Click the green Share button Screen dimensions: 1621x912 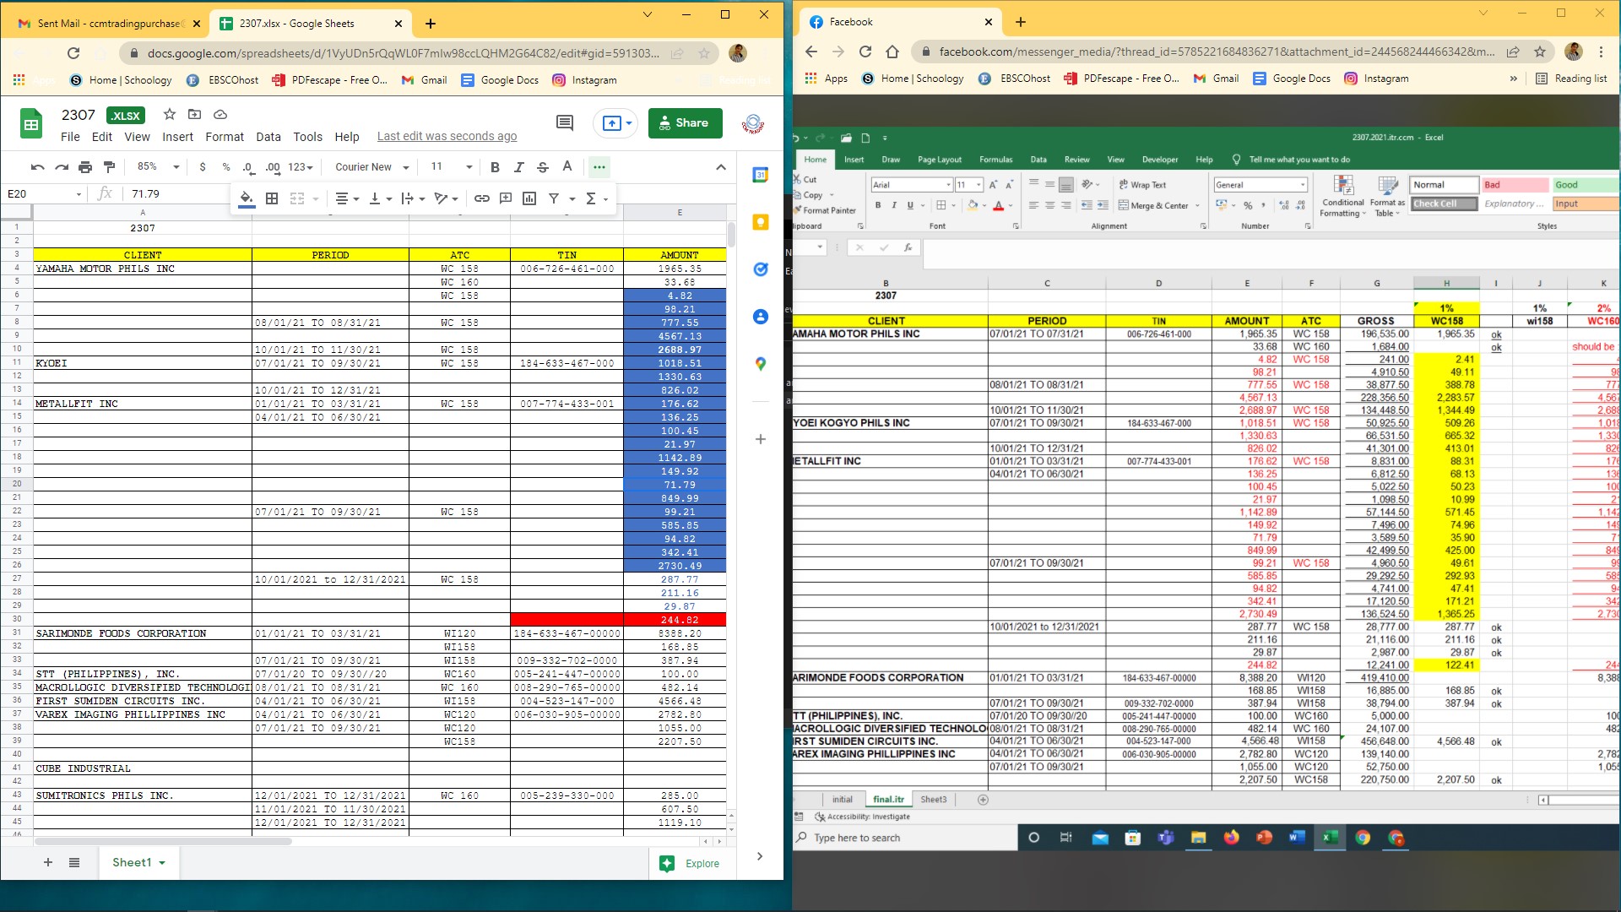685,122
